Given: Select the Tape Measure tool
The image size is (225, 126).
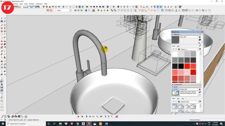Looking at the screenshot, I should coord(2,51).
